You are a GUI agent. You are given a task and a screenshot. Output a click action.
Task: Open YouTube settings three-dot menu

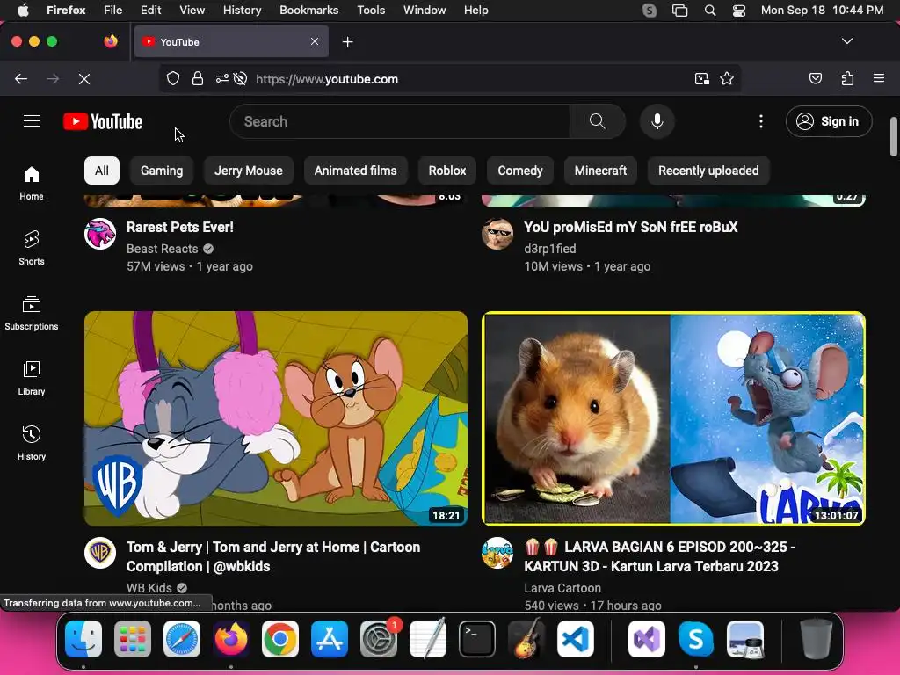(761, 121)
